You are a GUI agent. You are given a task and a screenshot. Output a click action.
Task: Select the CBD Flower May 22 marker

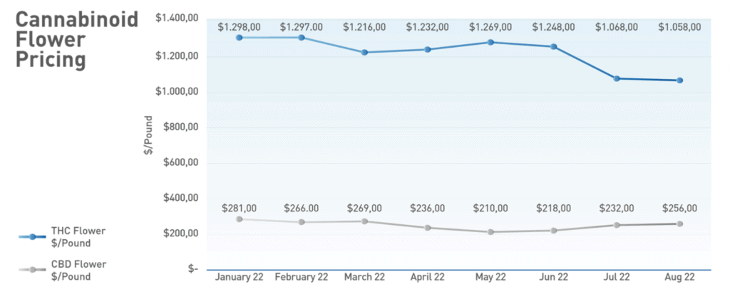pyautogui.click(x=490, y=232)
